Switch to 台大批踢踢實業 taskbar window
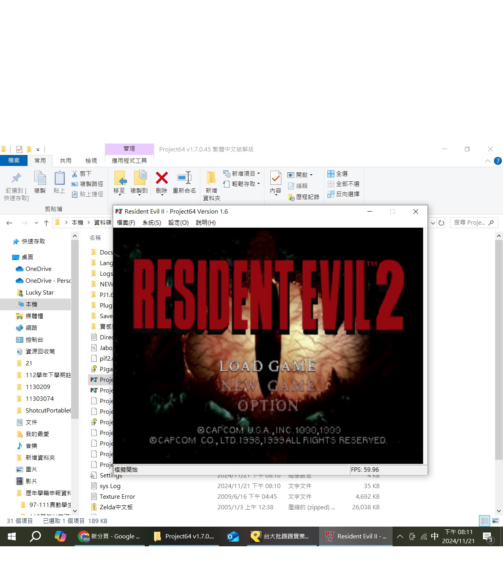503x586 pixels. coord(282,536)
